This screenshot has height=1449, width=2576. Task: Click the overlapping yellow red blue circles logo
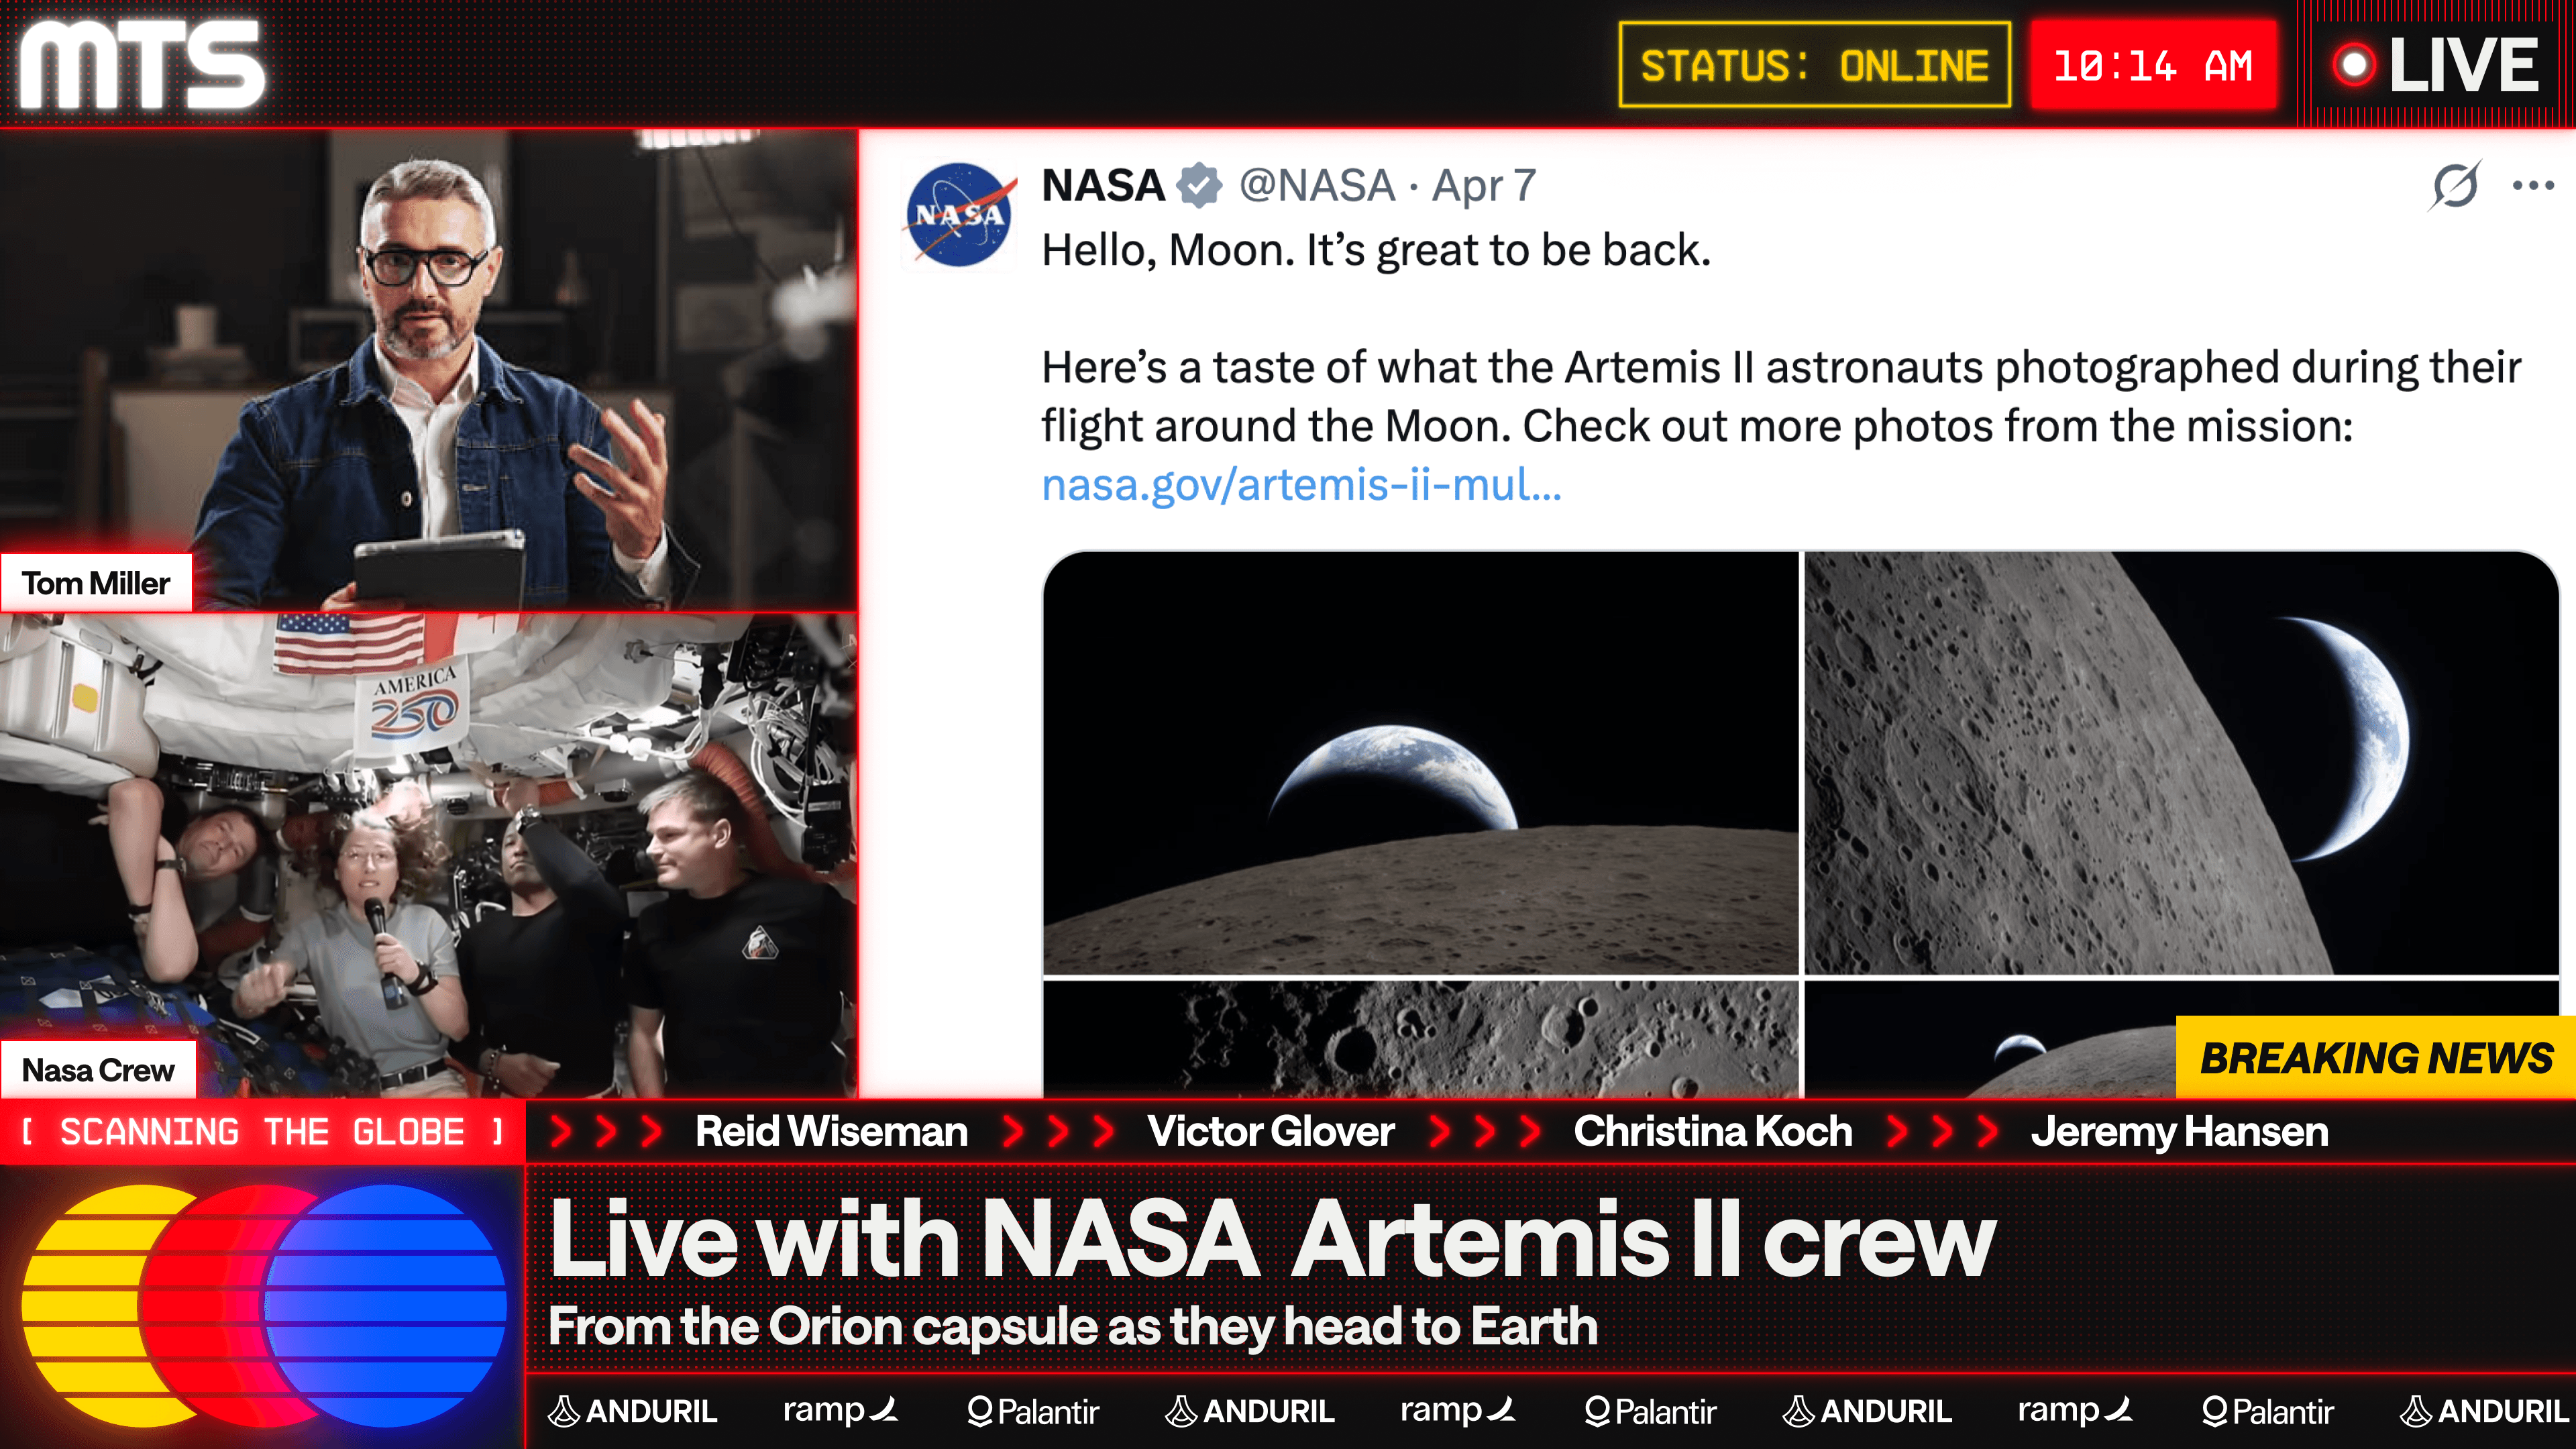click(264, 1306)
